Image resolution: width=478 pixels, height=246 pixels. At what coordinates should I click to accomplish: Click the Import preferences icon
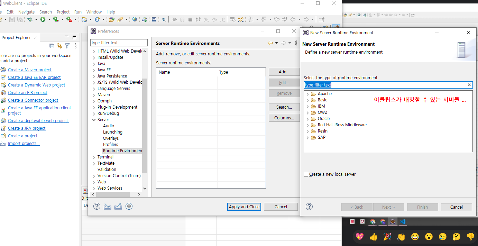tap(108, 207)
